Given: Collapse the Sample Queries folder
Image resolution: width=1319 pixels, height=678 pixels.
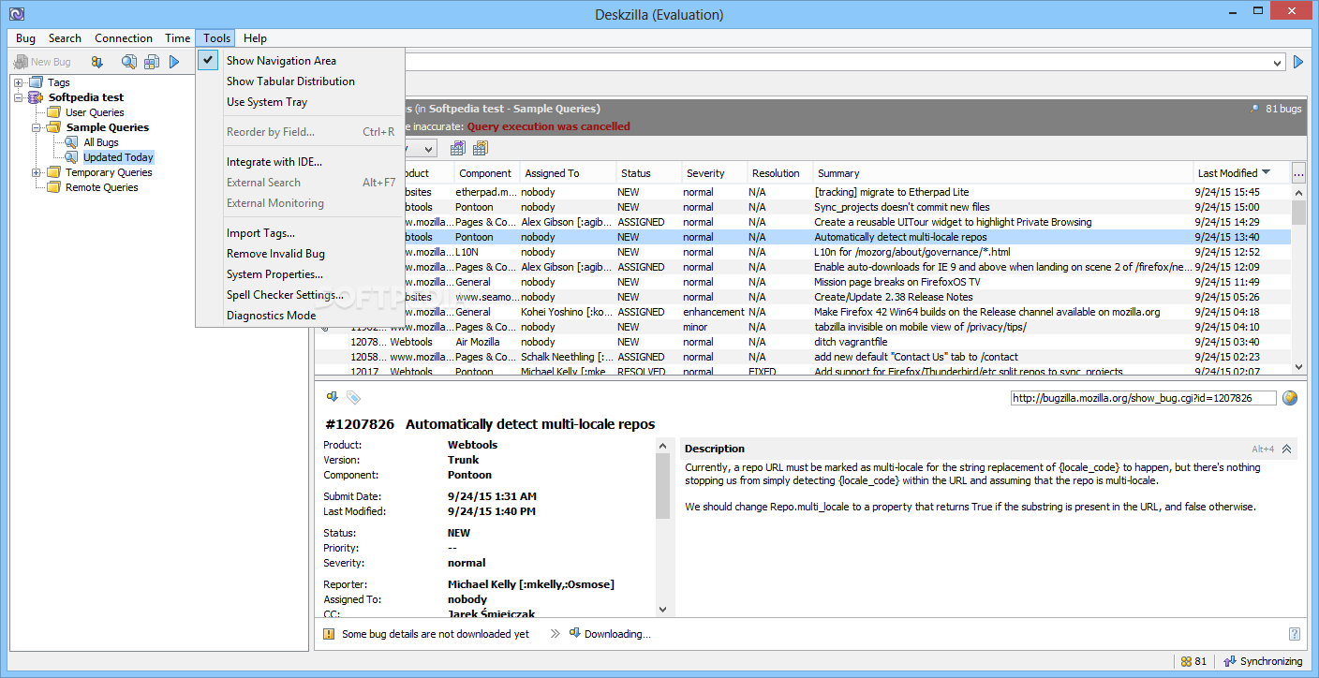Looking at the screenshot, I should coord(37,127).
